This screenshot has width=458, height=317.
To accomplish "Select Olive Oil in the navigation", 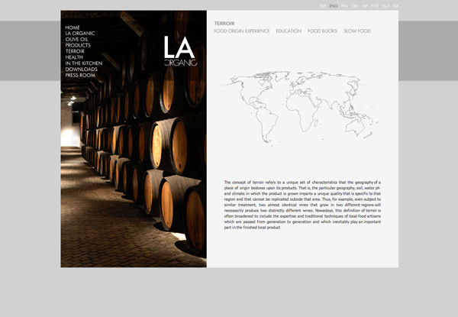I will point(77,40).
